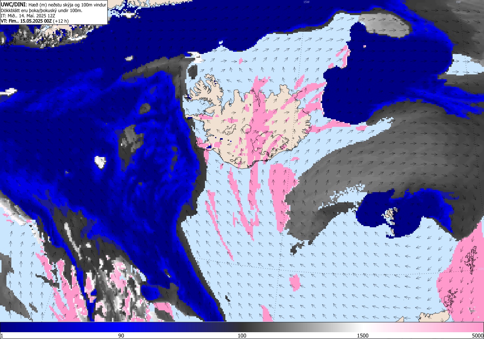484x339 pixels.
Task: Click the '15W' longitude label at the top of the map
Action: (306, 2)
